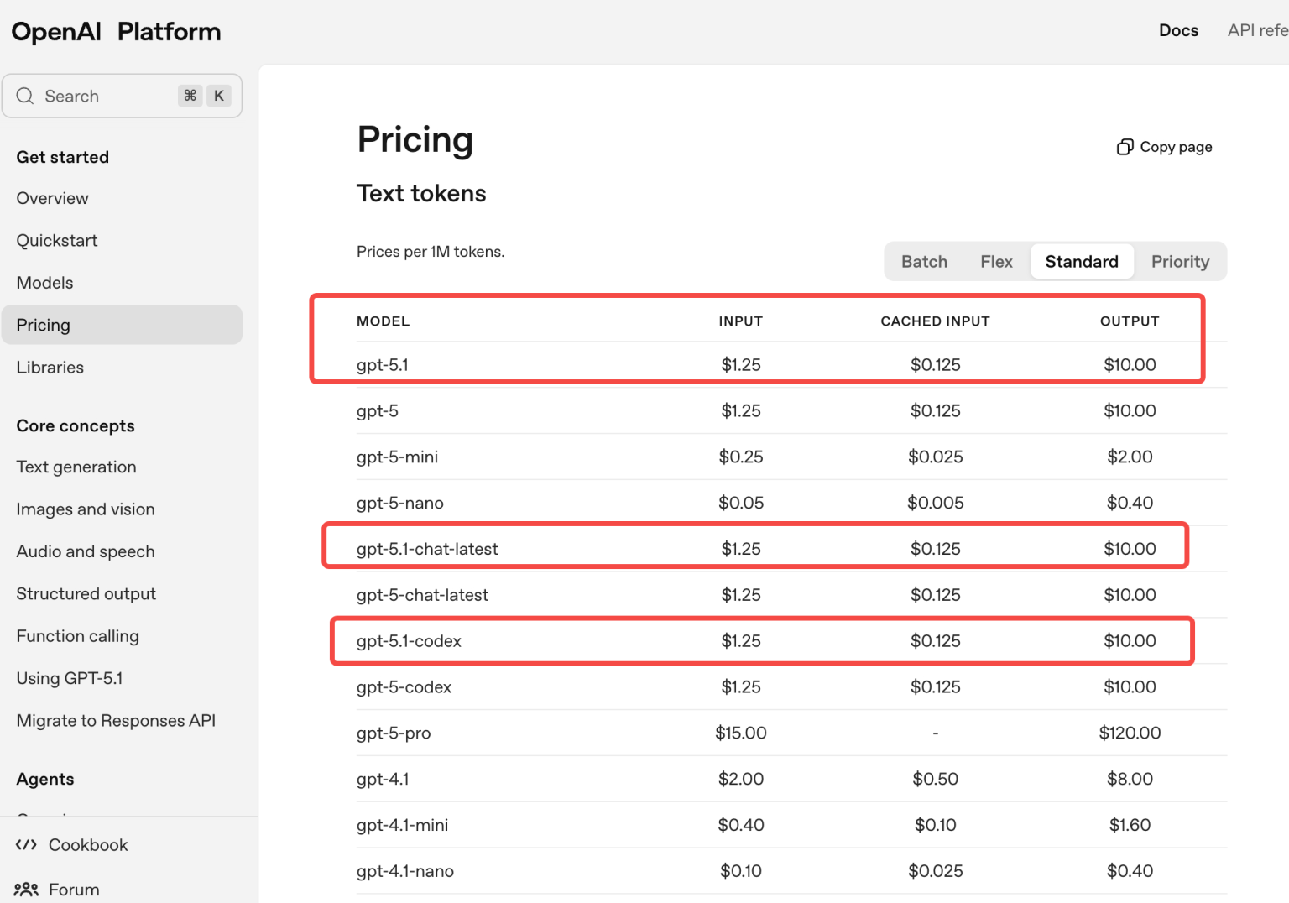The height and width of the screenshot is (903, 1289).
Task: Click the gpt-5-nano model name
Action: (x=400, y=503)
